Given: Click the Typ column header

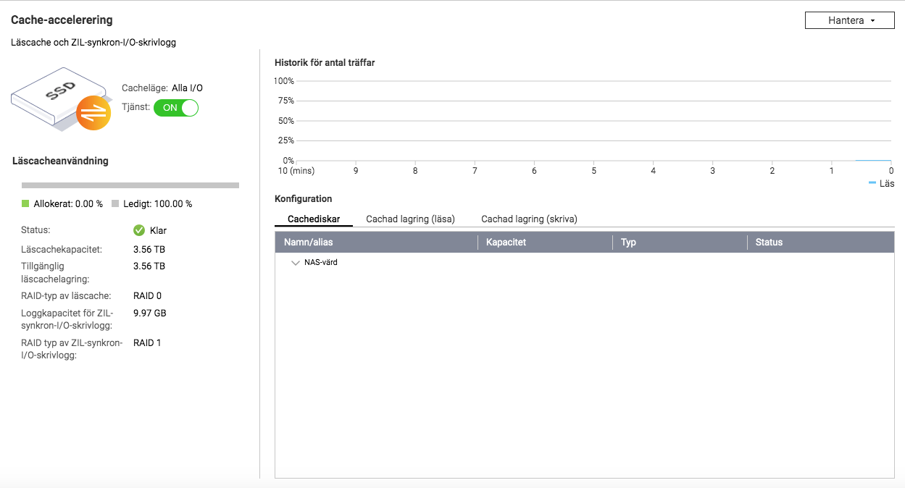Looking at the screenshot, I should pyautogui.click(x=628, y=242).
